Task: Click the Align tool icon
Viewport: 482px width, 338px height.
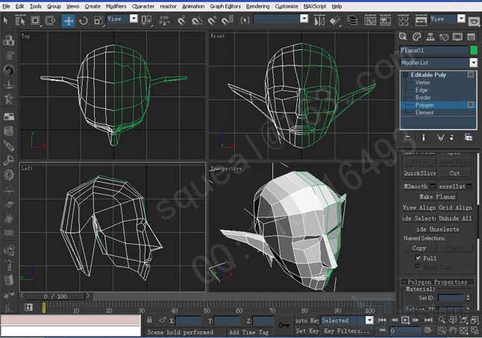Action: coord(335,21)
